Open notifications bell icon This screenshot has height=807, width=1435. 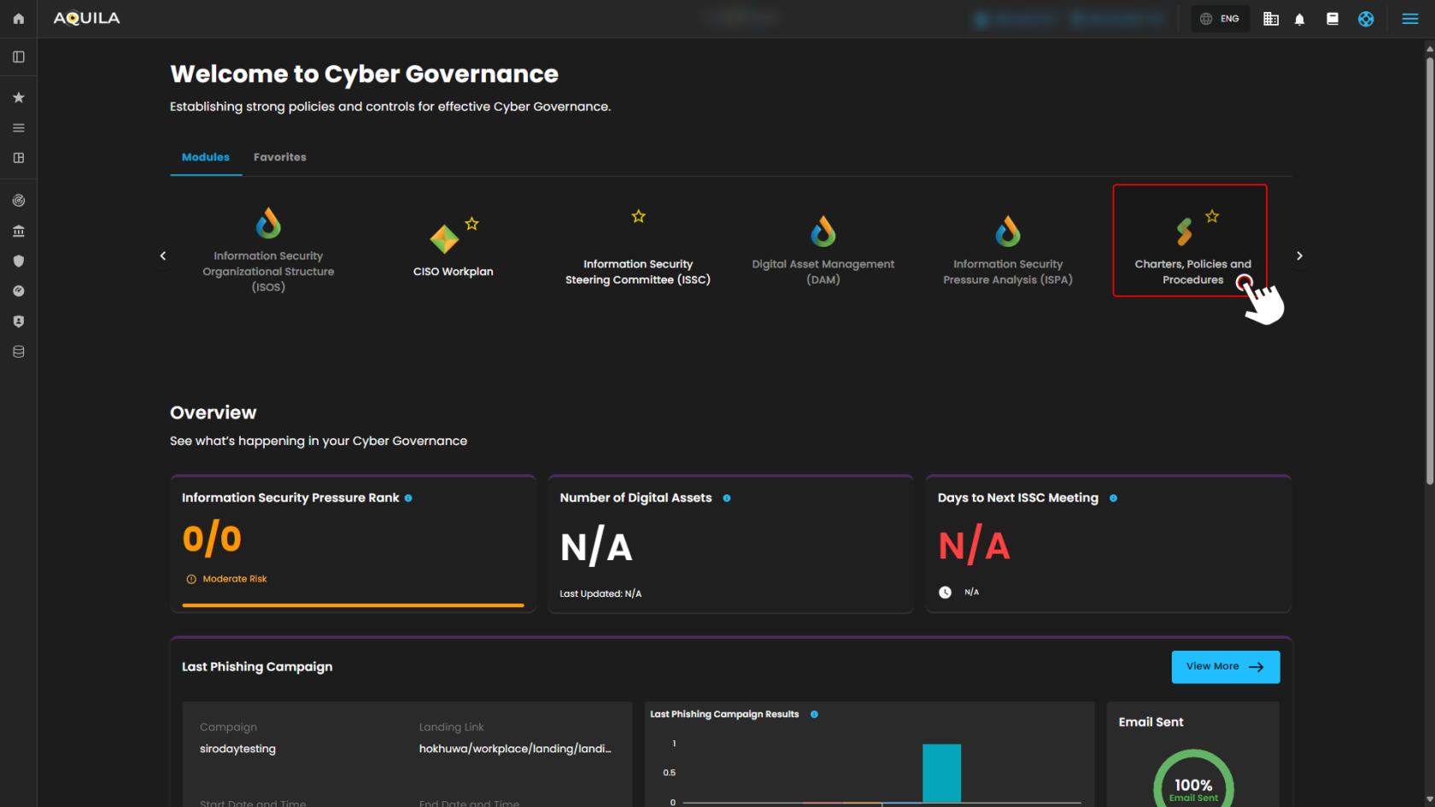pyautogui.click(x=1299, y=19)
